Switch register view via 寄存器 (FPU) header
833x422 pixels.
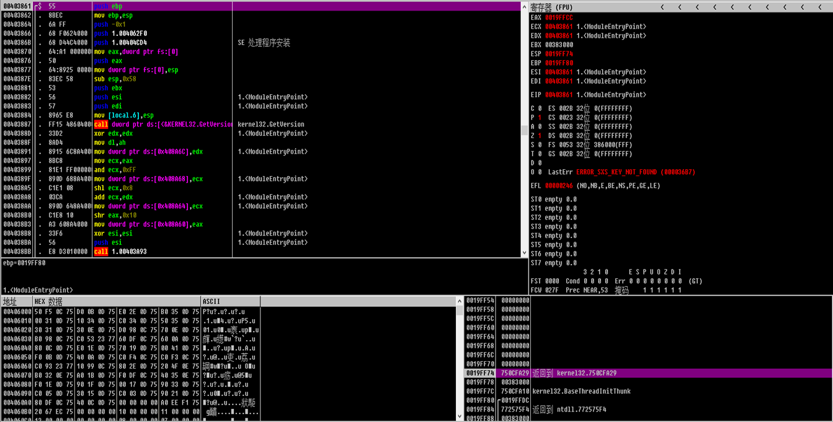tap(552, 7)
